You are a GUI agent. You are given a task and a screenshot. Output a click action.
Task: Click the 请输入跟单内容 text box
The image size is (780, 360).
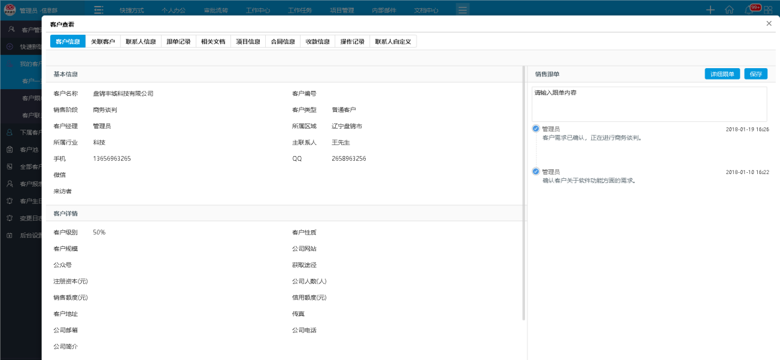tap(649, 104)
